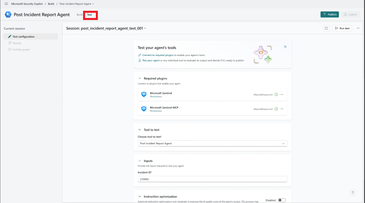The height and width of the screenshot is (203, 365).
Task: Open Permissions link under Microsoft Sentinel
Action: pyautogui.click(x=156, y=96)
